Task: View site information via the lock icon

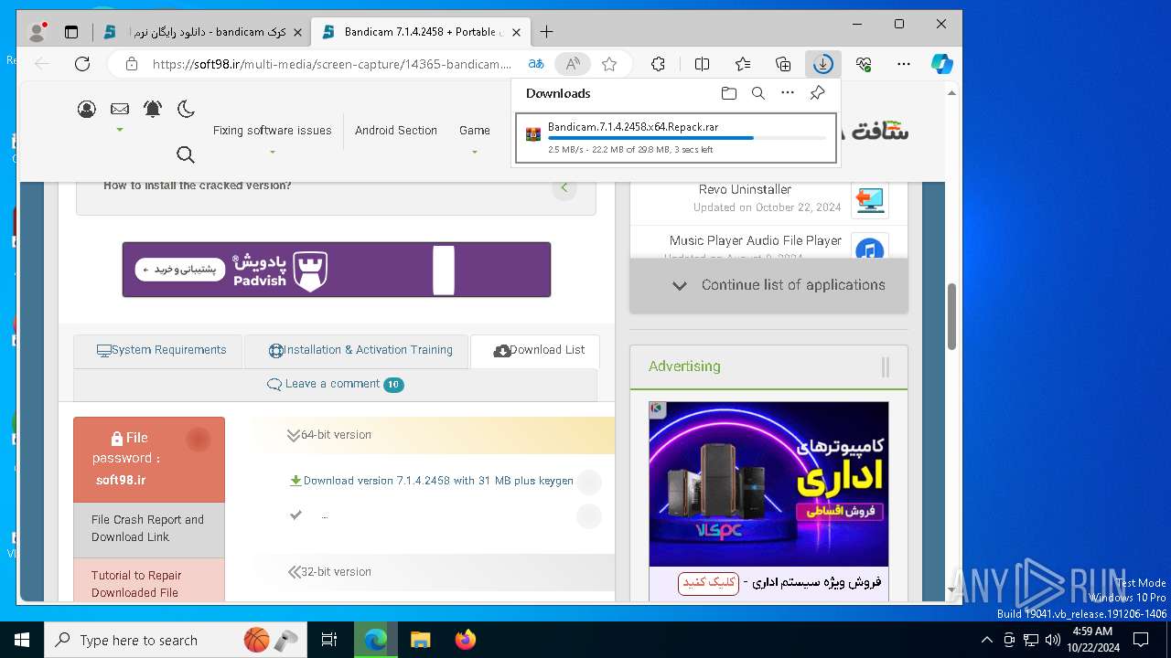Action: (x=132, y=64)
